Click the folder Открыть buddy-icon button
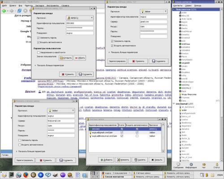This screenshot has width=224, height=179. (x=66, y=58)
